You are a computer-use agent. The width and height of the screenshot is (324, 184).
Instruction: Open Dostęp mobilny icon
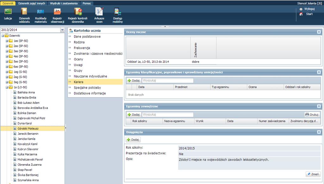click(118, 12)
